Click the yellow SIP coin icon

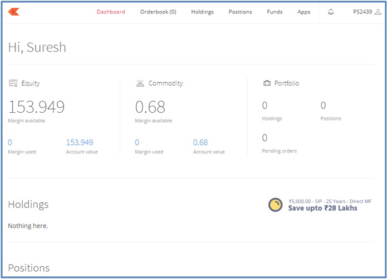[276, 205]
